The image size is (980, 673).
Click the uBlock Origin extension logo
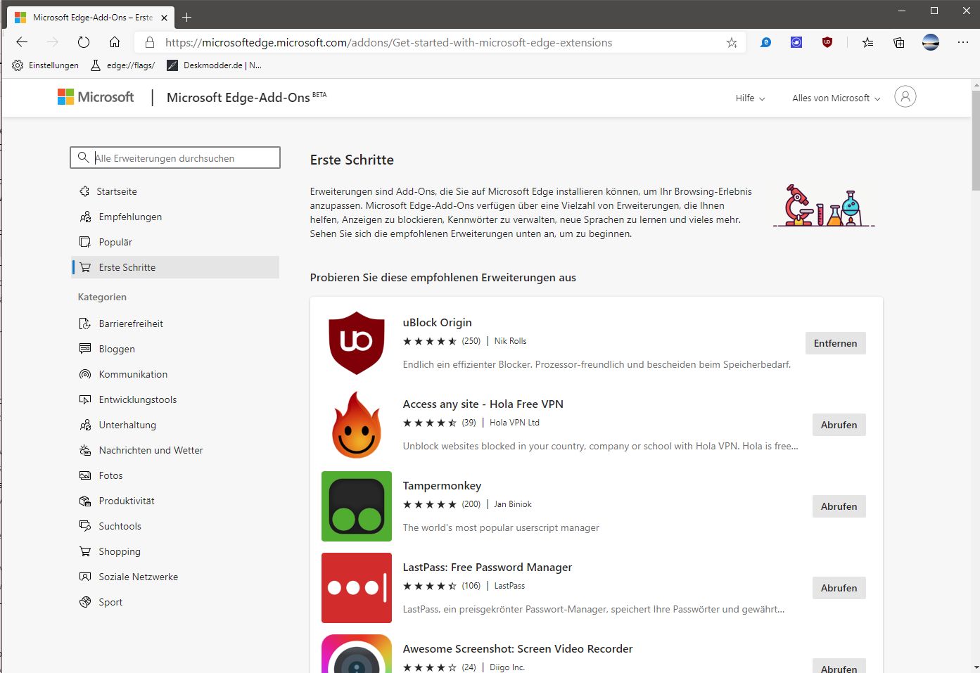click(x=357, y=343)
